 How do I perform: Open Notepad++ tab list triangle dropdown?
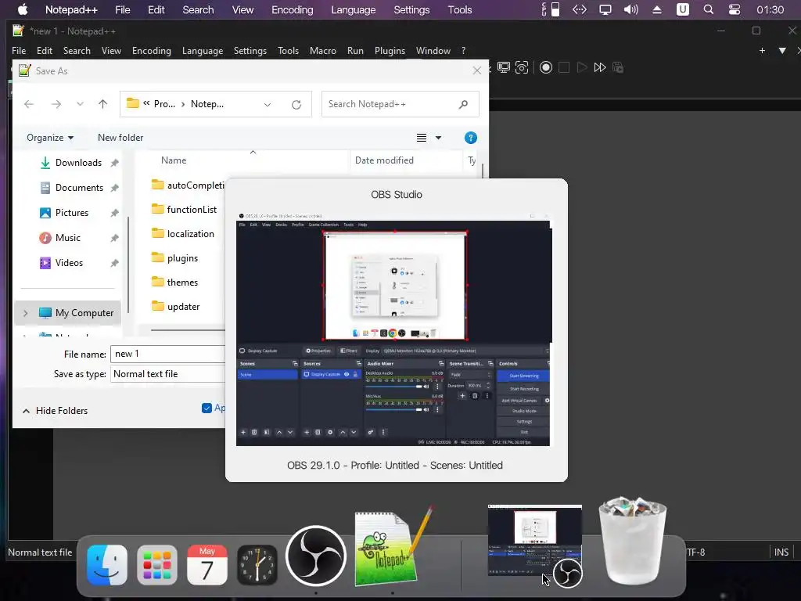782,51
